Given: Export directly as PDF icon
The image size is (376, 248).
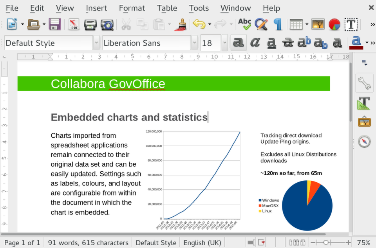Looking at the screenshot, I should coord(74,24).
